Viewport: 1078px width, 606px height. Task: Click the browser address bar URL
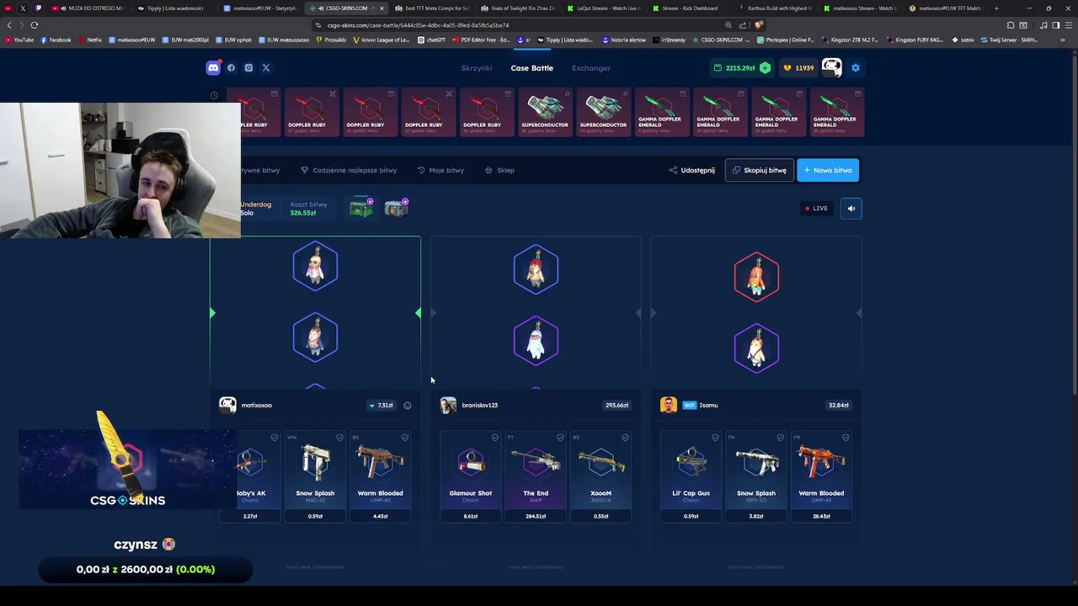click(419, 25)
